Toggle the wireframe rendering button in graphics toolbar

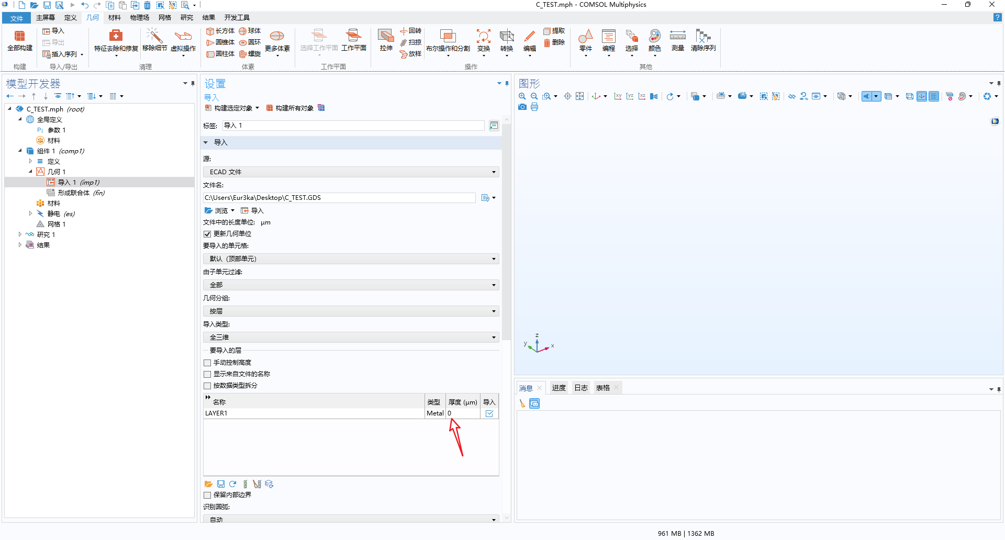click(910, 96)
